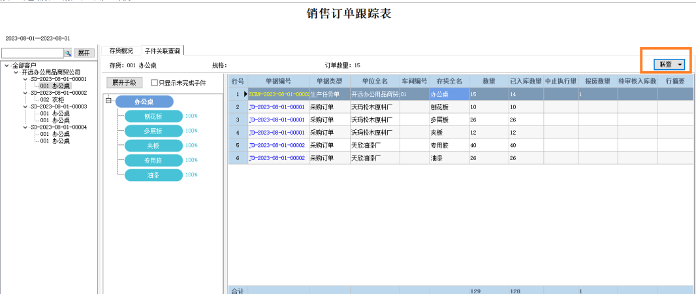Collapse the 办公桌 node minus box
The width and height of the screenshot is (696, 294).
tap(108, 102)
